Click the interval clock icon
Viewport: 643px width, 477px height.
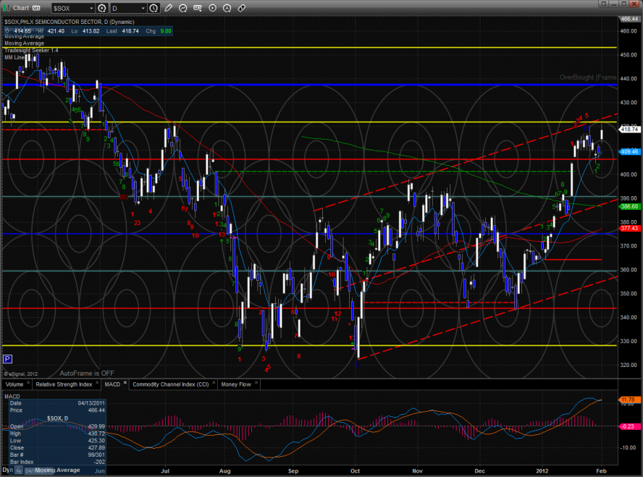click(x=154, y=8)
